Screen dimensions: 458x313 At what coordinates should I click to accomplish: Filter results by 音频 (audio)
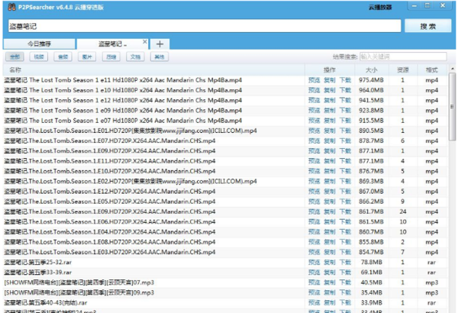click(63, 56)
